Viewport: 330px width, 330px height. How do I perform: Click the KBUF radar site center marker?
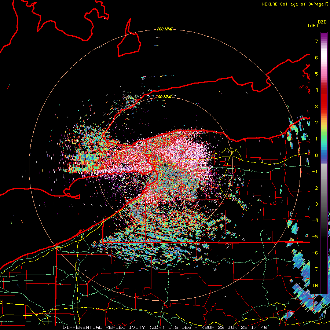coord(165,165)
